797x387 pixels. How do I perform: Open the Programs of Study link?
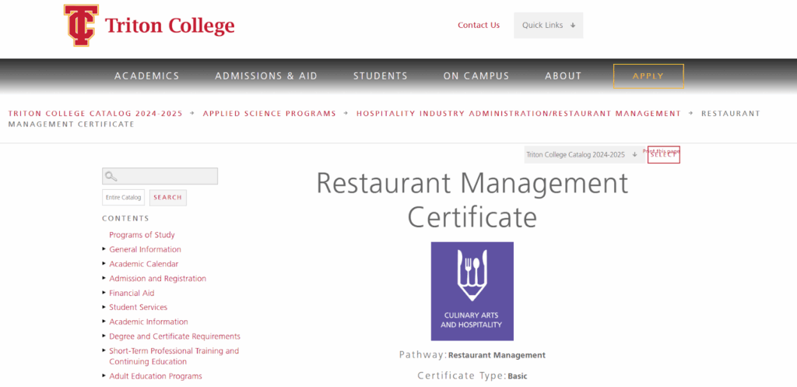[x=142, y=235]
